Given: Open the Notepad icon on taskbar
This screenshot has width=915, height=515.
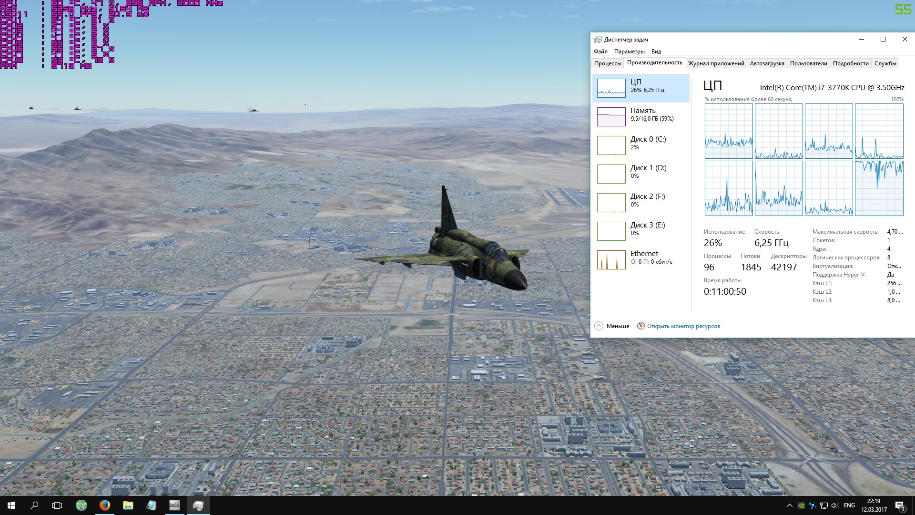Looking at the screenshot, I should (152, 505).
